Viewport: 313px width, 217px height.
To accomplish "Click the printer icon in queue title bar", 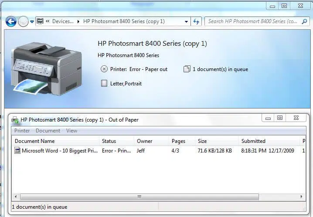I will click(x=15, y=120).
